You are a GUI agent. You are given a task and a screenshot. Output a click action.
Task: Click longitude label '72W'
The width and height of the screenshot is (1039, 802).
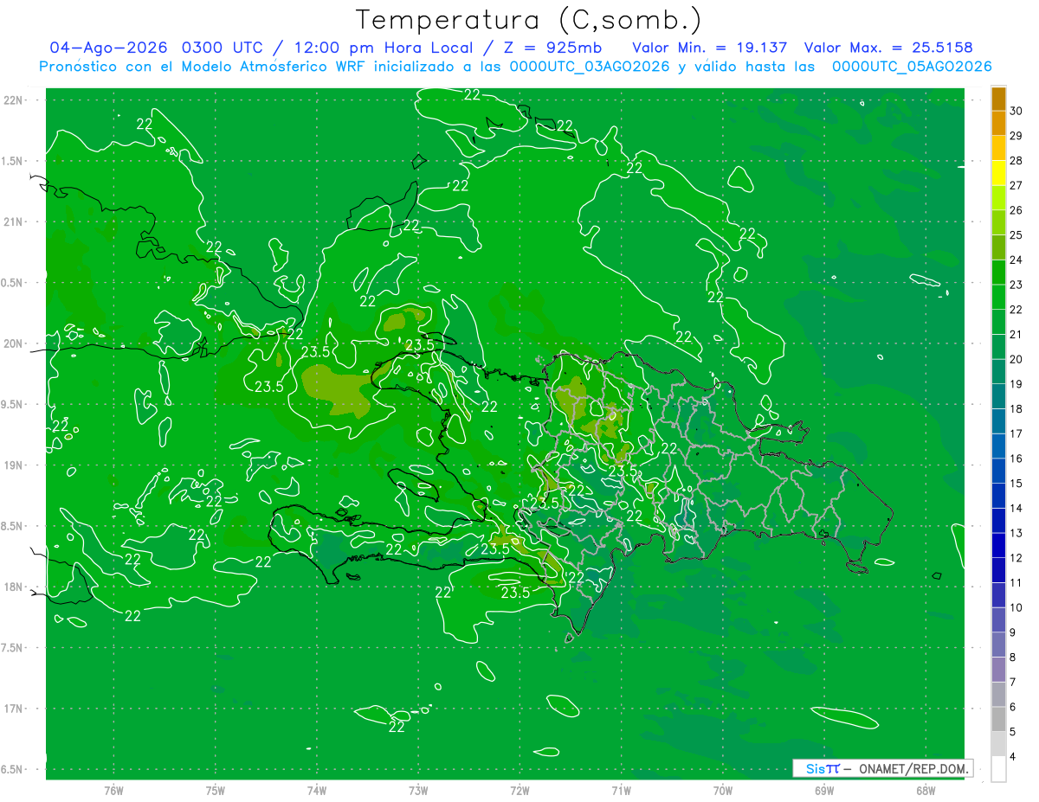(519, 791)
